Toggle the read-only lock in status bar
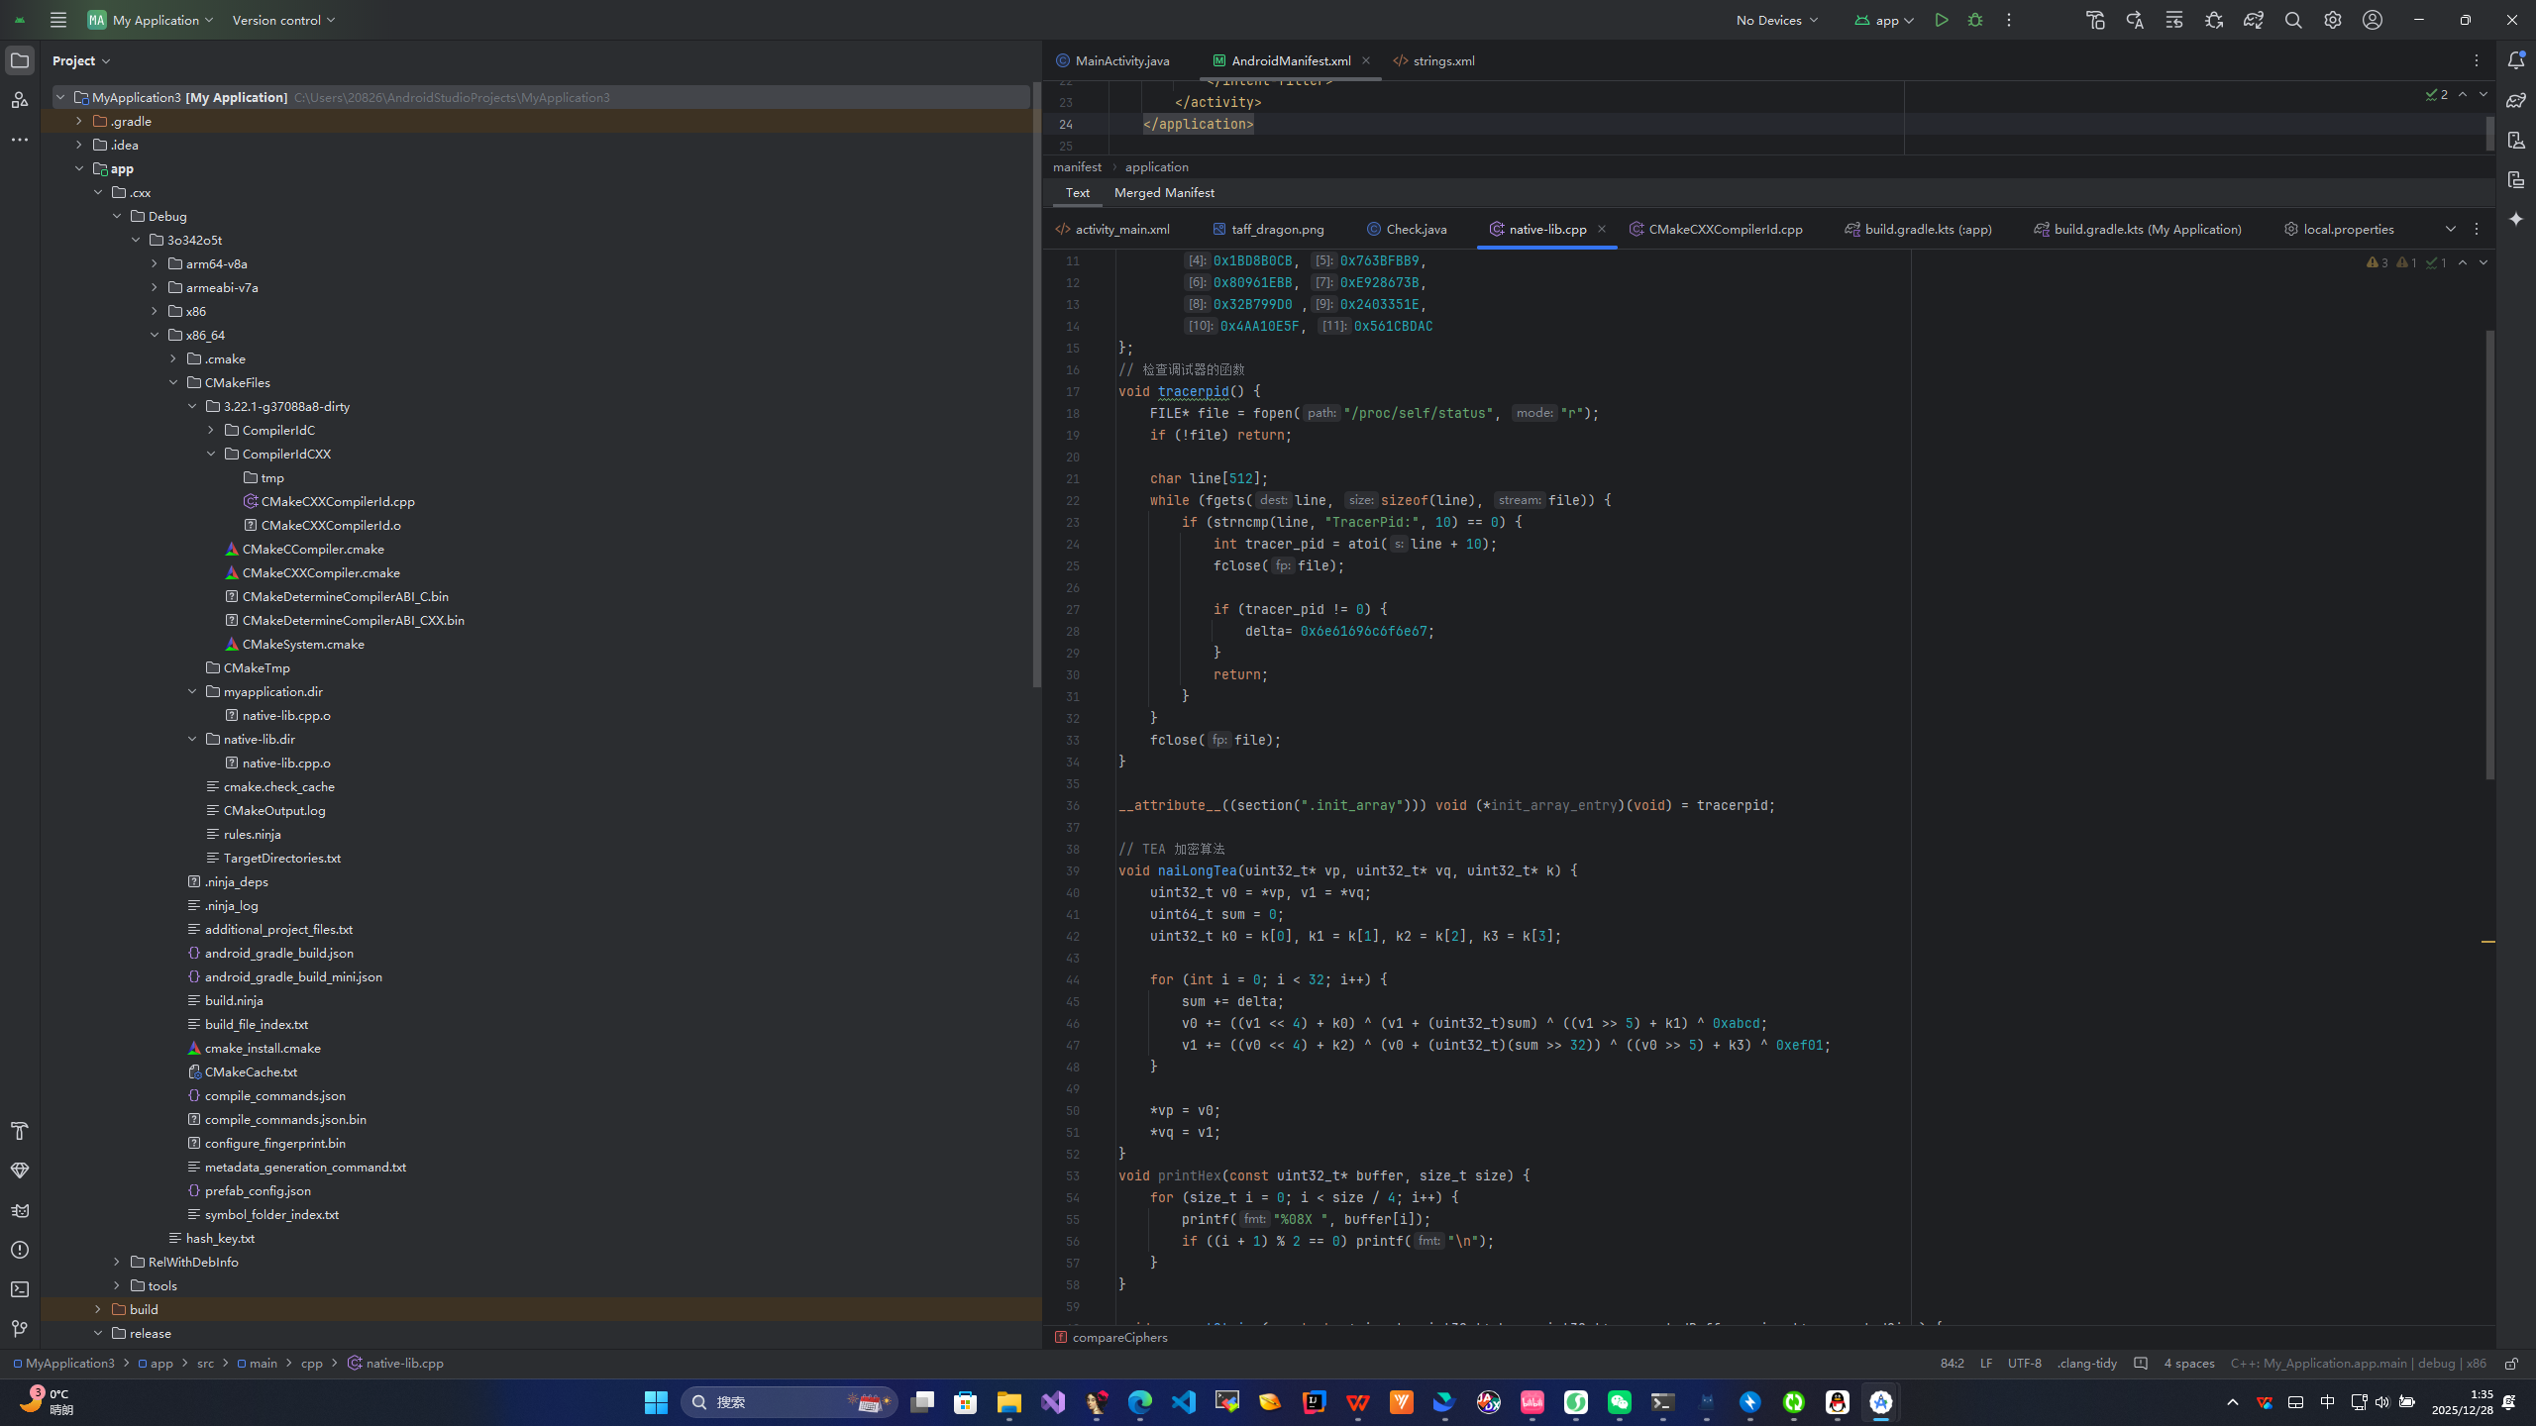 coord(2511,1364)
